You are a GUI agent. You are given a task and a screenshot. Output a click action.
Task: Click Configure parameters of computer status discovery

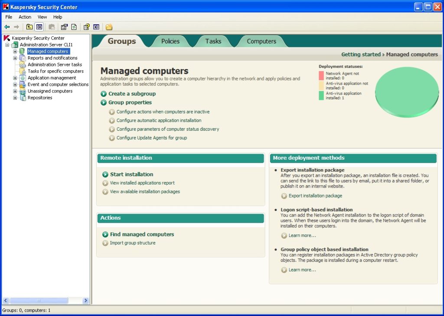click(x=168, y=129)
